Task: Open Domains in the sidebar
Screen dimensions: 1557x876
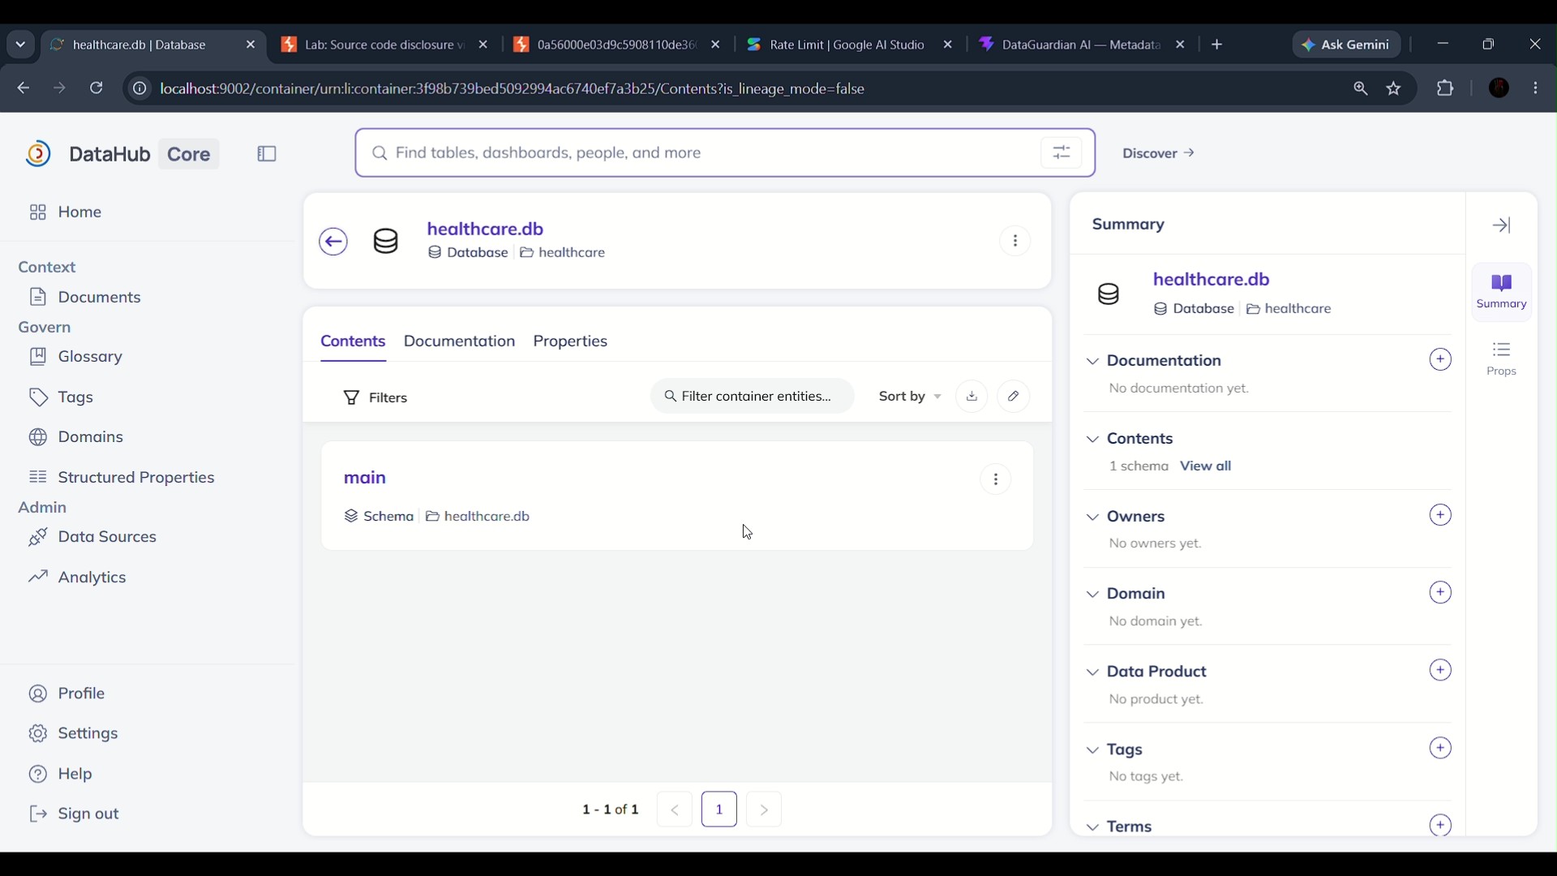Action: pos(76,437)
